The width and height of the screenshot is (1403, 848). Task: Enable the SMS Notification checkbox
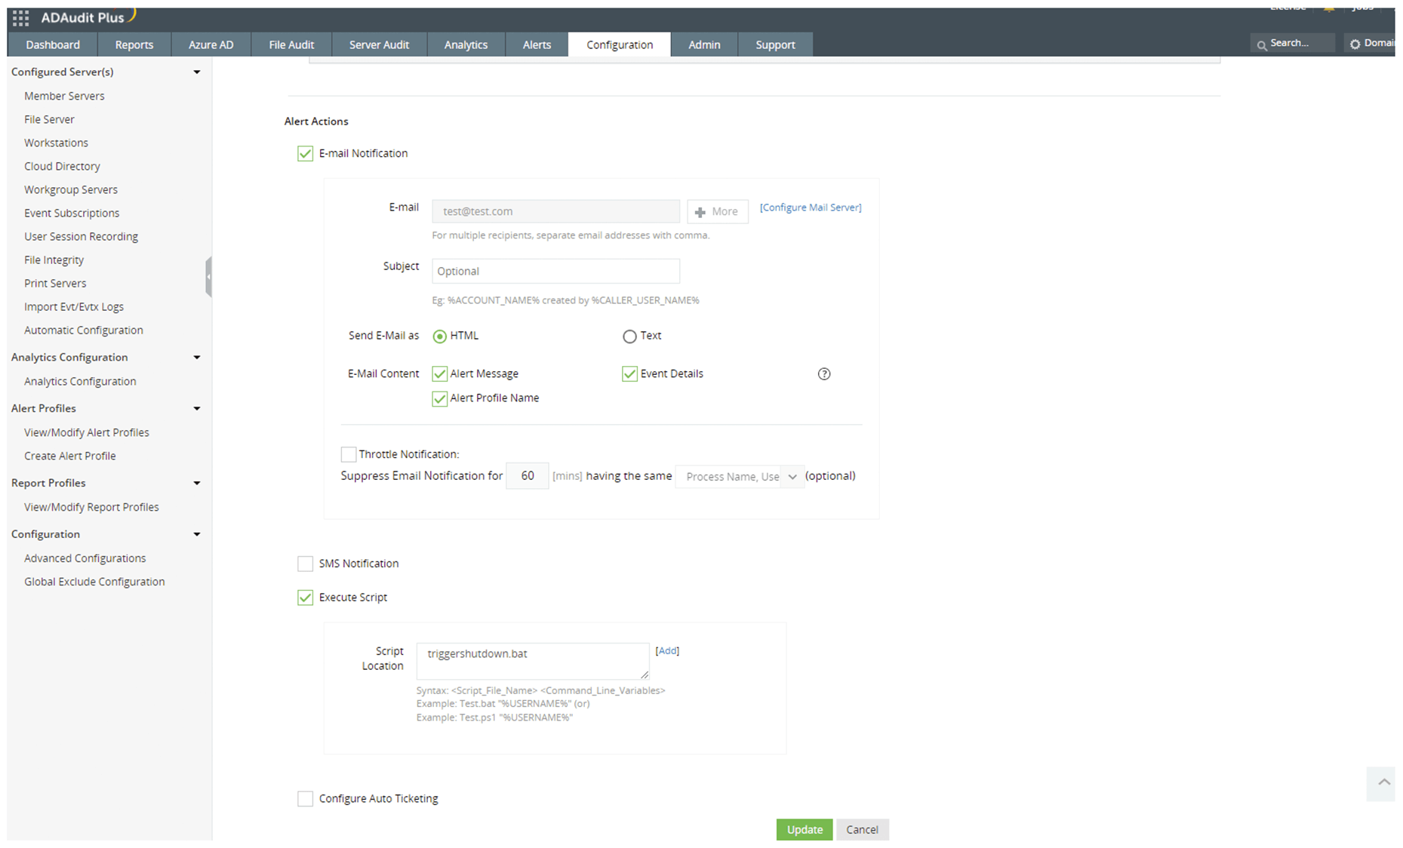click(x=305, y=564)
